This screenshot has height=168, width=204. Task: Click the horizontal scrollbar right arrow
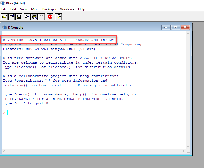[x=183, y=151]
